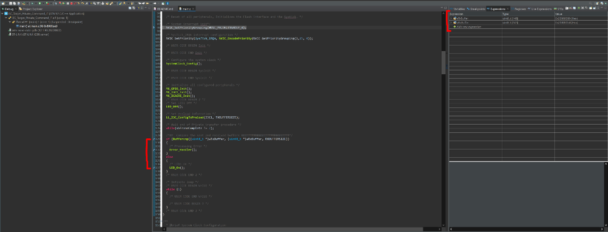Click the blue information icon in toolbar
The width and height of the screenshot is (608, 232).
pyautogui.click(x=167, y=4)
